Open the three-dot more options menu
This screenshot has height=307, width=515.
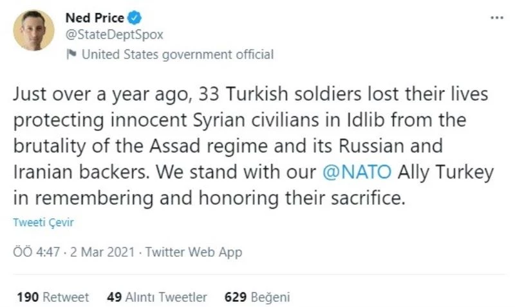tap(496, 17)
